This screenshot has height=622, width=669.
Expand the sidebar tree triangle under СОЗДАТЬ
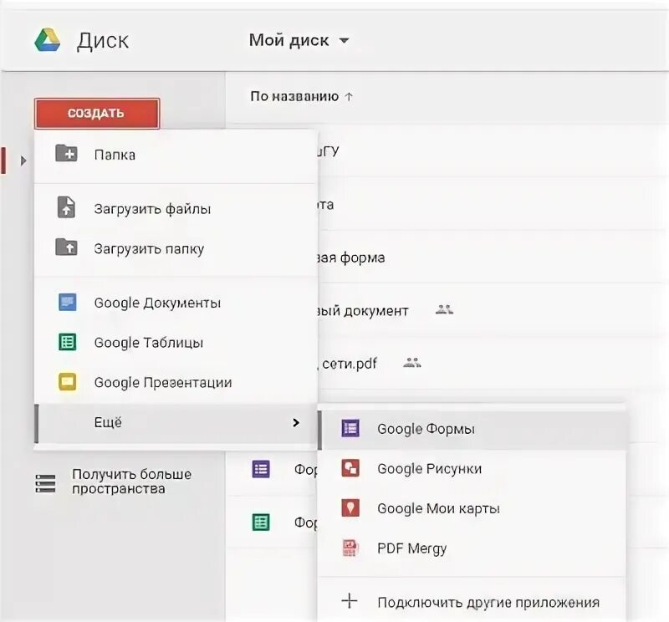point(23,161)
